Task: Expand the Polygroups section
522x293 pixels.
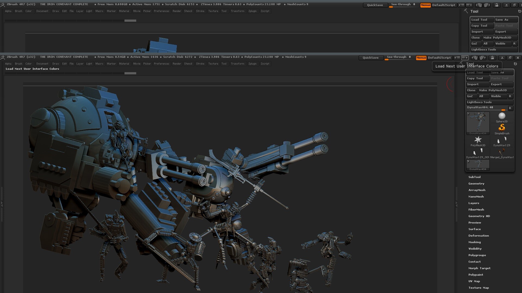Action: 477,255
